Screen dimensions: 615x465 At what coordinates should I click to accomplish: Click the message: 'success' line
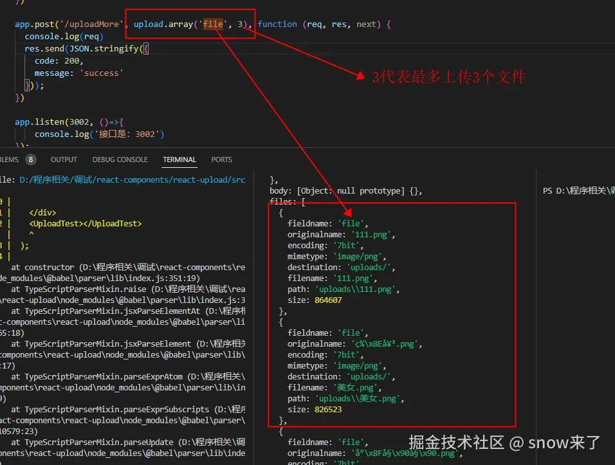coord(79,73)
